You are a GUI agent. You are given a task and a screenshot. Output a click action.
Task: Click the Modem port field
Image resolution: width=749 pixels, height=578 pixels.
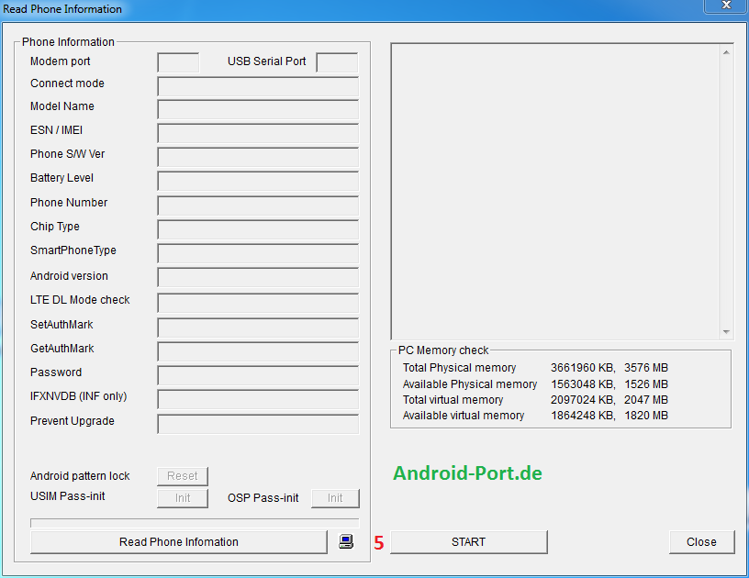178,62
